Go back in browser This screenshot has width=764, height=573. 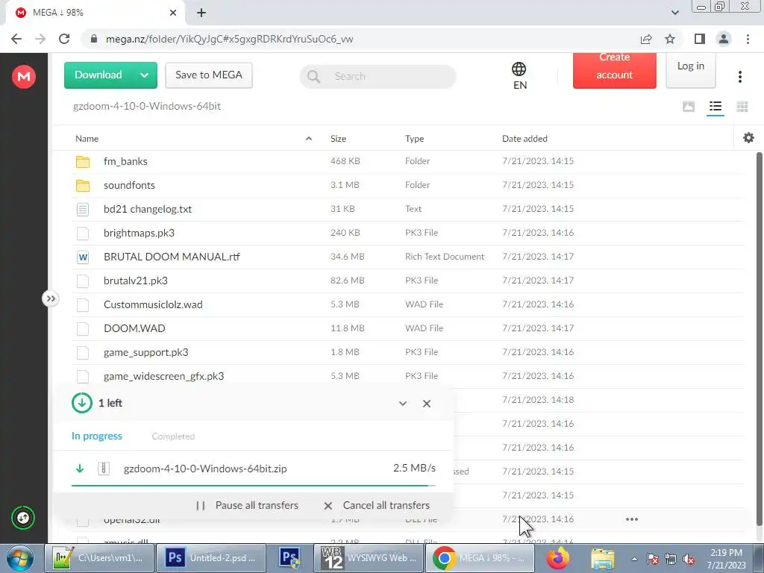point(16,39)
